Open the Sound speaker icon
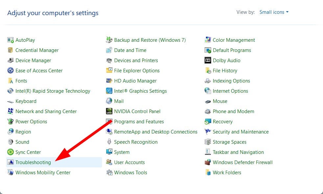 coord(10,142)
